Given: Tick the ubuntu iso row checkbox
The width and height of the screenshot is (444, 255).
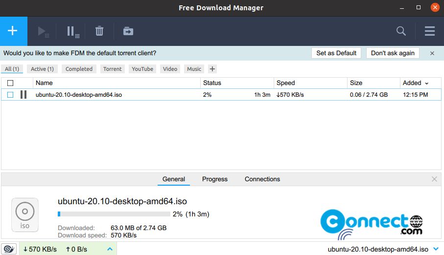Looking at the screenshot, I should 10,95.
